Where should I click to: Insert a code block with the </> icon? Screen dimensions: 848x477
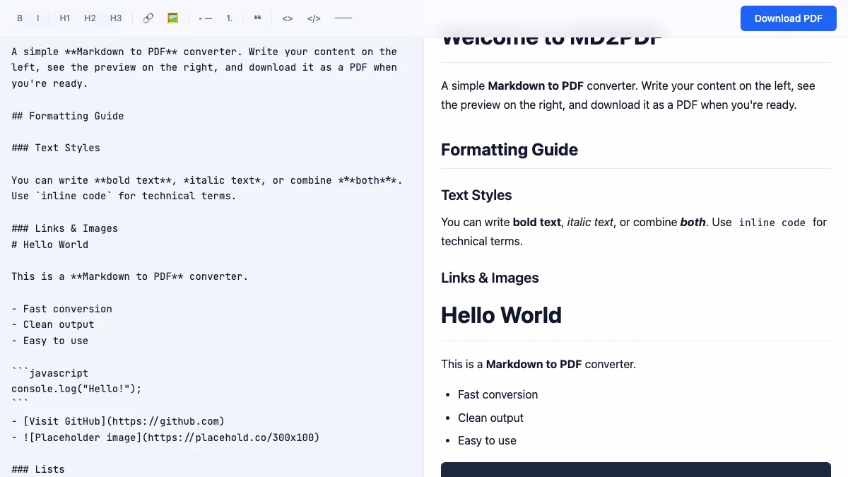pos(314,18)
